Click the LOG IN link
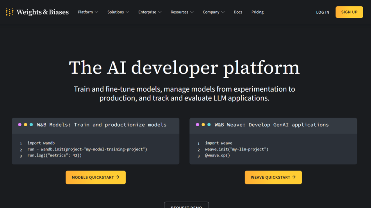 323,12
